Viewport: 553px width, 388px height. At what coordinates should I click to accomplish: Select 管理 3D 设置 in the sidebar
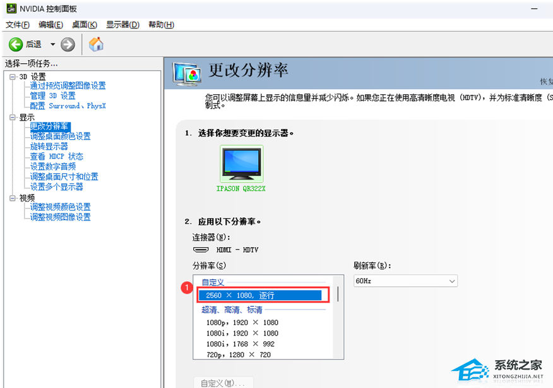tap(53, 95)
